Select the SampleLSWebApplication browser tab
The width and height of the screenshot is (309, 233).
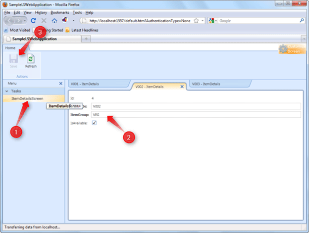(42, 39)
